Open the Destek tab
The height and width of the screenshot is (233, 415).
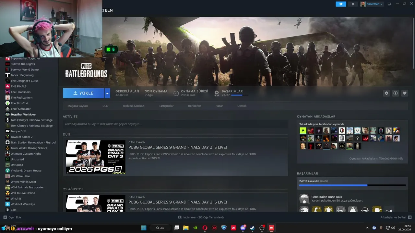(242, 106)
